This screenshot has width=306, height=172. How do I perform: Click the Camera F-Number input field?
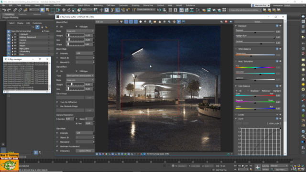(x=69, y=119)
